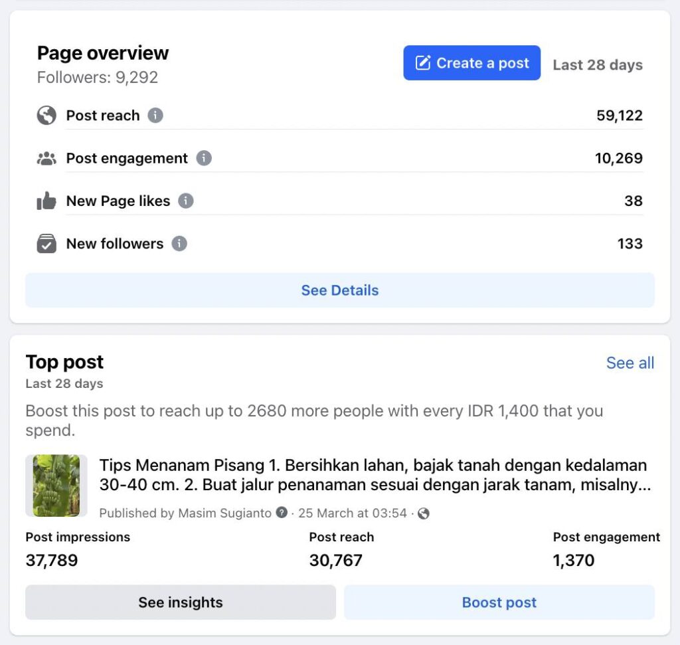This screenshot has height=645, width=680.
Task: Click the Boost post button
Action: [x=499, y=602]
